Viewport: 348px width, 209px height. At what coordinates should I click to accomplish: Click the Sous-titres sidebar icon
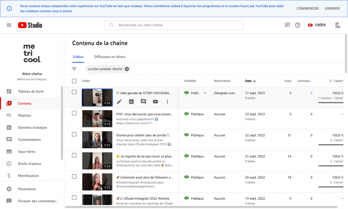coord(9,151)
